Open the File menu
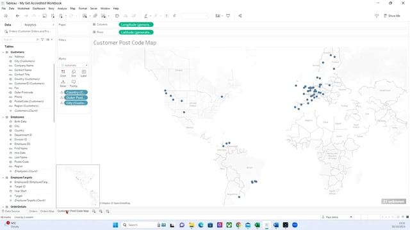This screenshot has height=230, width=410. point(4,8)
